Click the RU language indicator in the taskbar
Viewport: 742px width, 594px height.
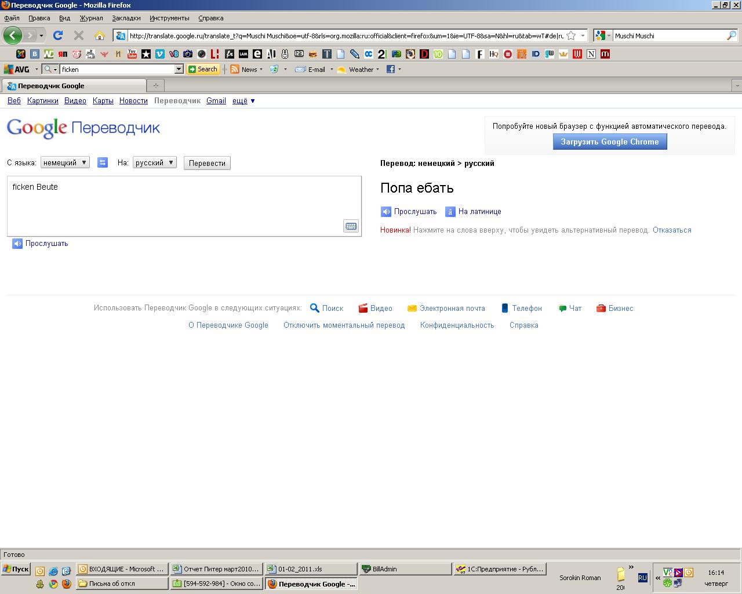[x=642, y=578]
